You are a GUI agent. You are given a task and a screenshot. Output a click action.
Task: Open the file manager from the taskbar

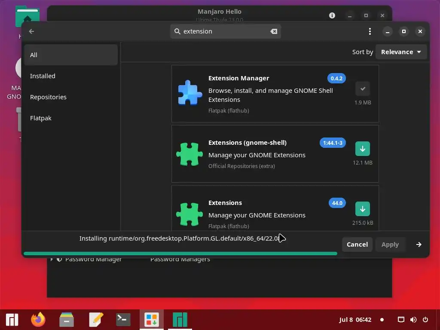[67, 320]
